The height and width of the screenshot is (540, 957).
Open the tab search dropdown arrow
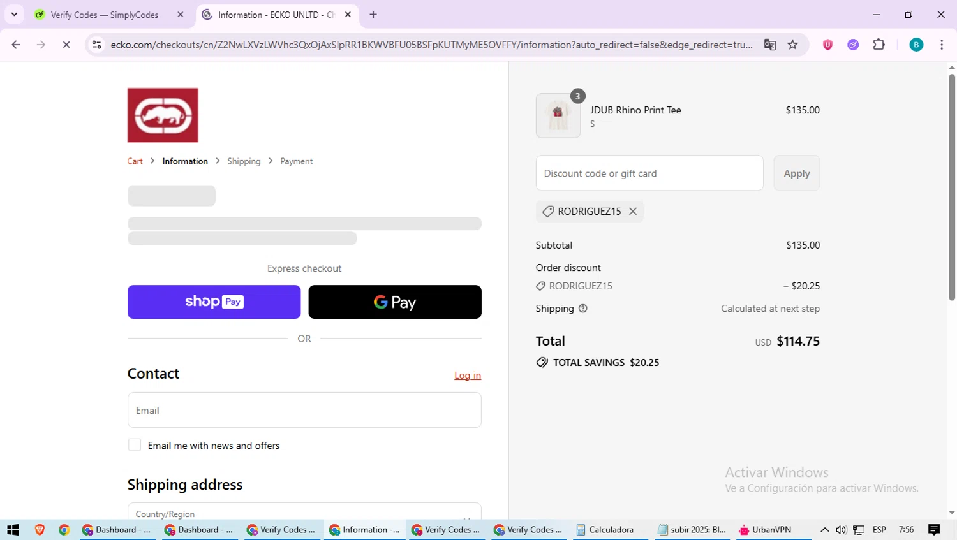click(14, 15)
